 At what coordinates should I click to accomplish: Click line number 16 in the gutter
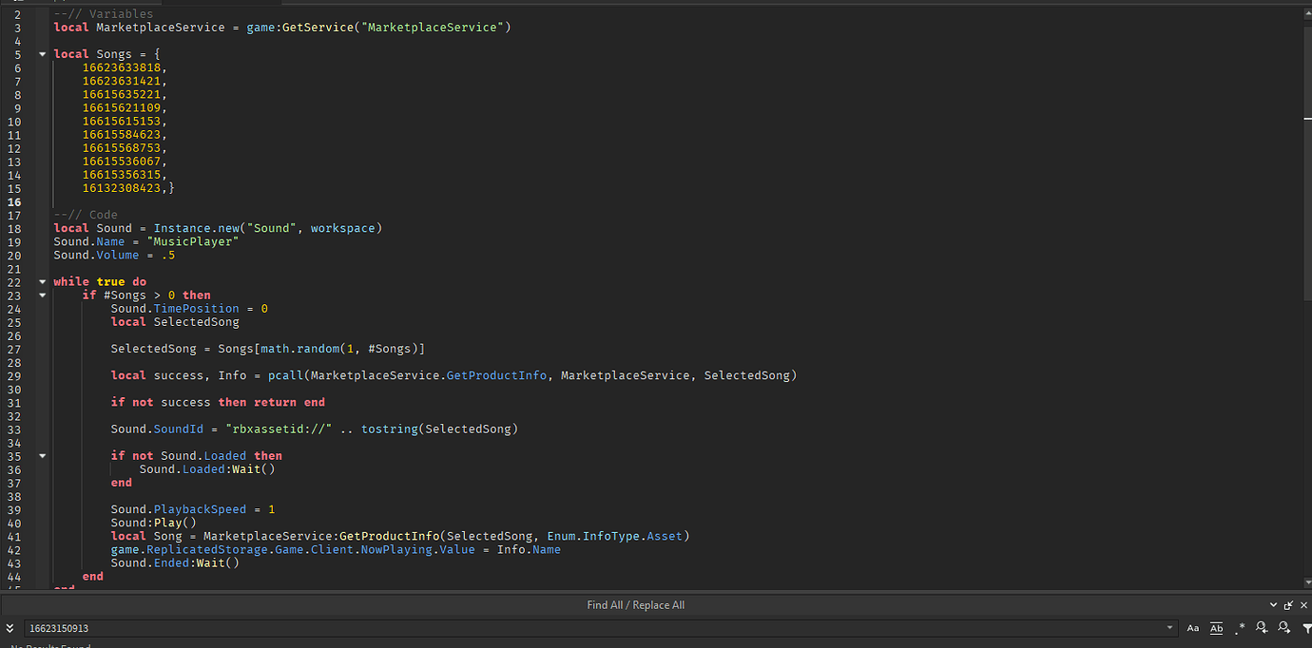tap(13, 200)
